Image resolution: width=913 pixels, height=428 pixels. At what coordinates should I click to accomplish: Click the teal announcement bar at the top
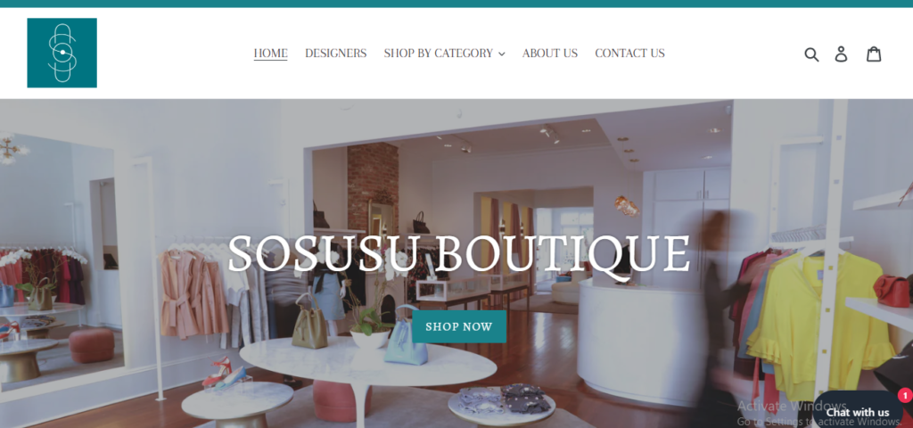pyautogui.click(x=456, y=4)
